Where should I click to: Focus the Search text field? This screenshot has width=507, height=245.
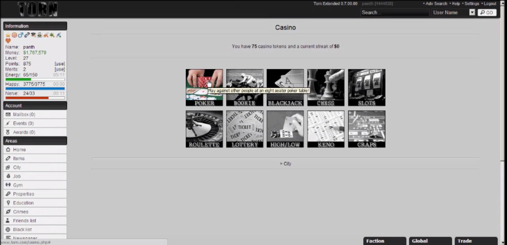[x=394, y=13]
